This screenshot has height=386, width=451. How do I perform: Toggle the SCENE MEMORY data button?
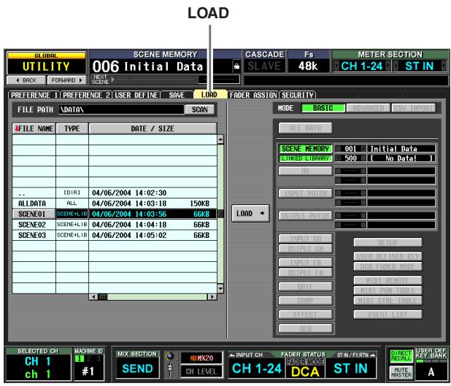coord(305,149)
